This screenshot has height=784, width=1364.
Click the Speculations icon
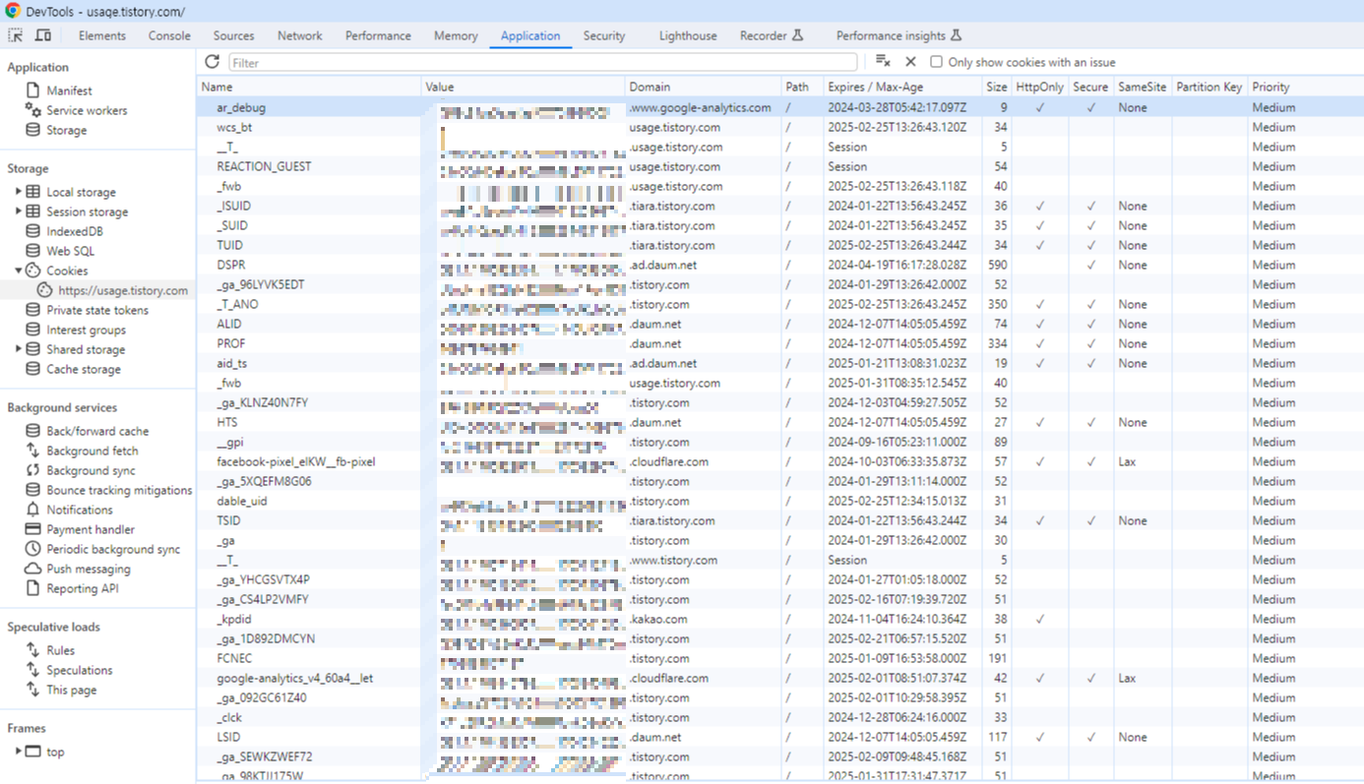coord(33,670)
